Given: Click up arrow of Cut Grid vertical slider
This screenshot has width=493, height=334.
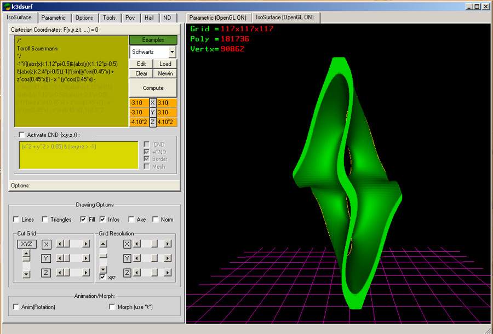Looking at the screenshot, I should pyautogui.click(x=26, y=254).
